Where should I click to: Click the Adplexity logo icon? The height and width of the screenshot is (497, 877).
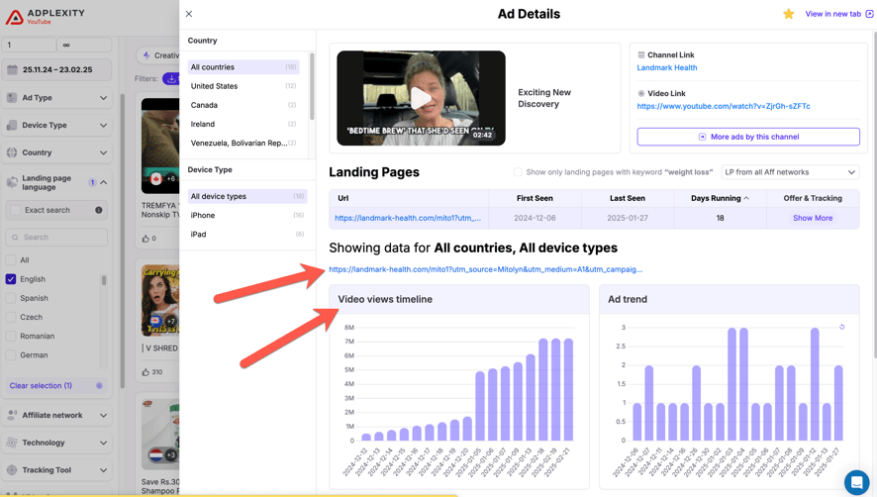[x=15, y=18]
